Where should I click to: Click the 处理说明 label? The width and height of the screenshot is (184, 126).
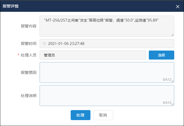tap(29, 95)
